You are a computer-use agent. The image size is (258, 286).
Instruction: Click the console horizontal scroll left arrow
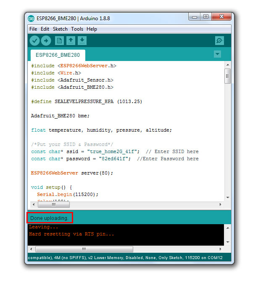[x=31, y=249]
